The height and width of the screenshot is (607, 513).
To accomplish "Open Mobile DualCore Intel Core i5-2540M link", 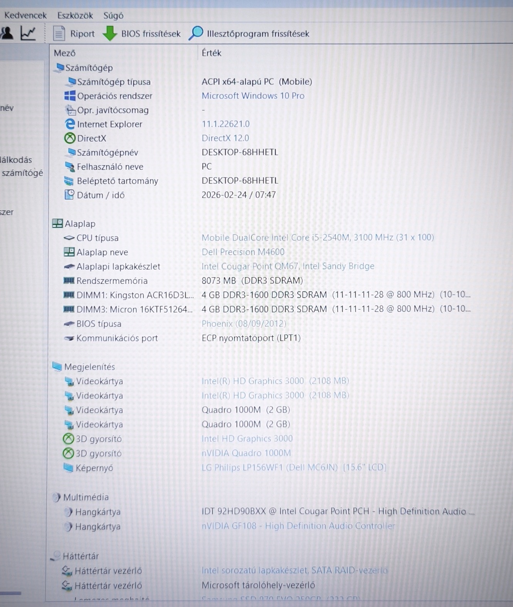I will click(x=318, y=237).
